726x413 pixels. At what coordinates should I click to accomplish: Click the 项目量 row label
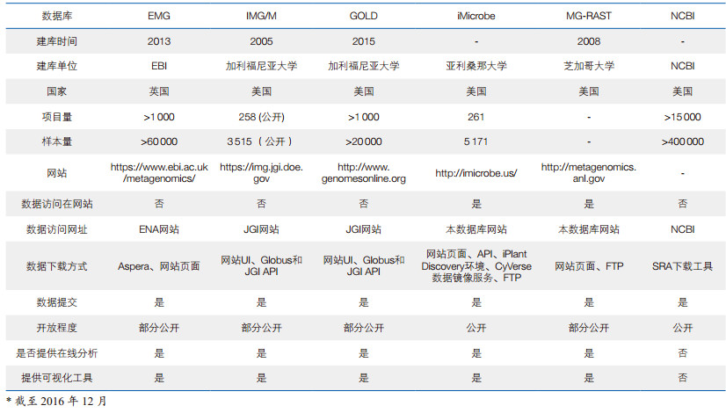click(x=57, y=117)
